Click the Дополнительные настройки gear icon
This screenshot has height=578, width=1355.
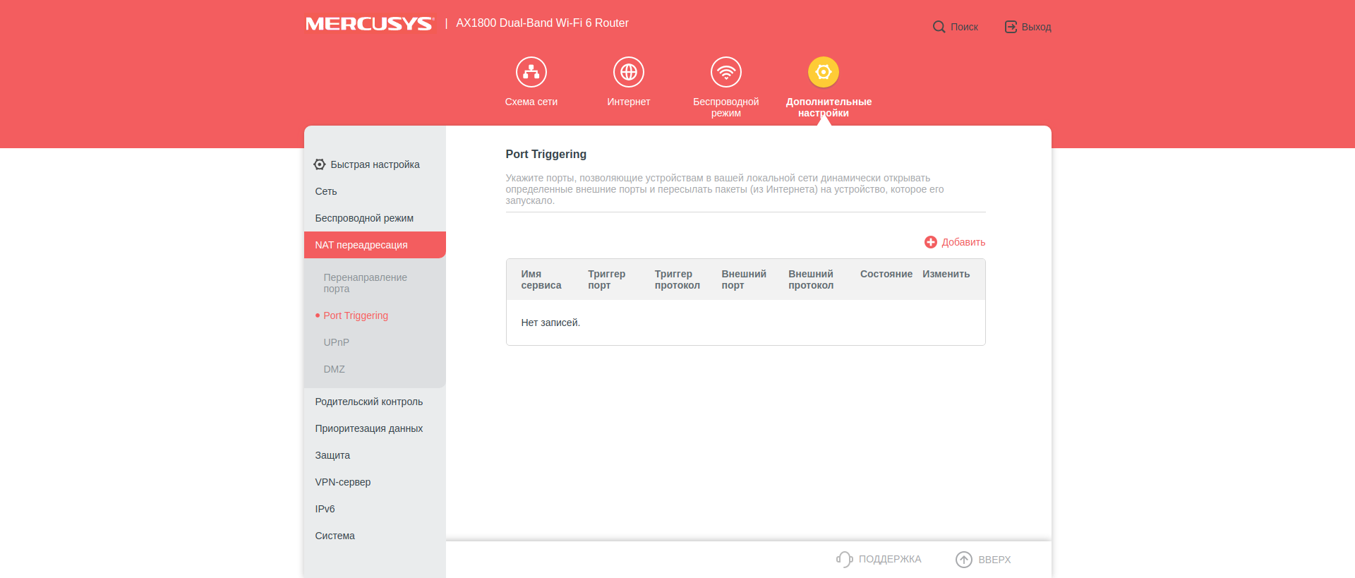[x=823, y=72]
